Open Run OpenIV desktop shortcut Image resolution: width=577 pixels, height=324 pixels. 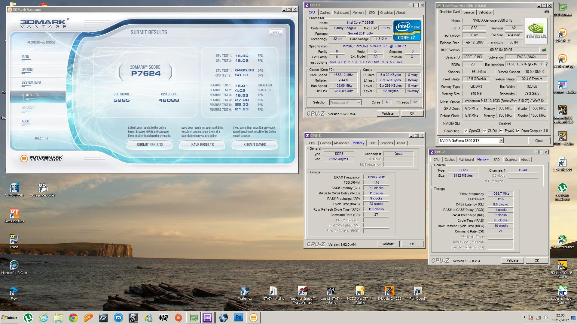pyautogui.click(x=418, y=293)
